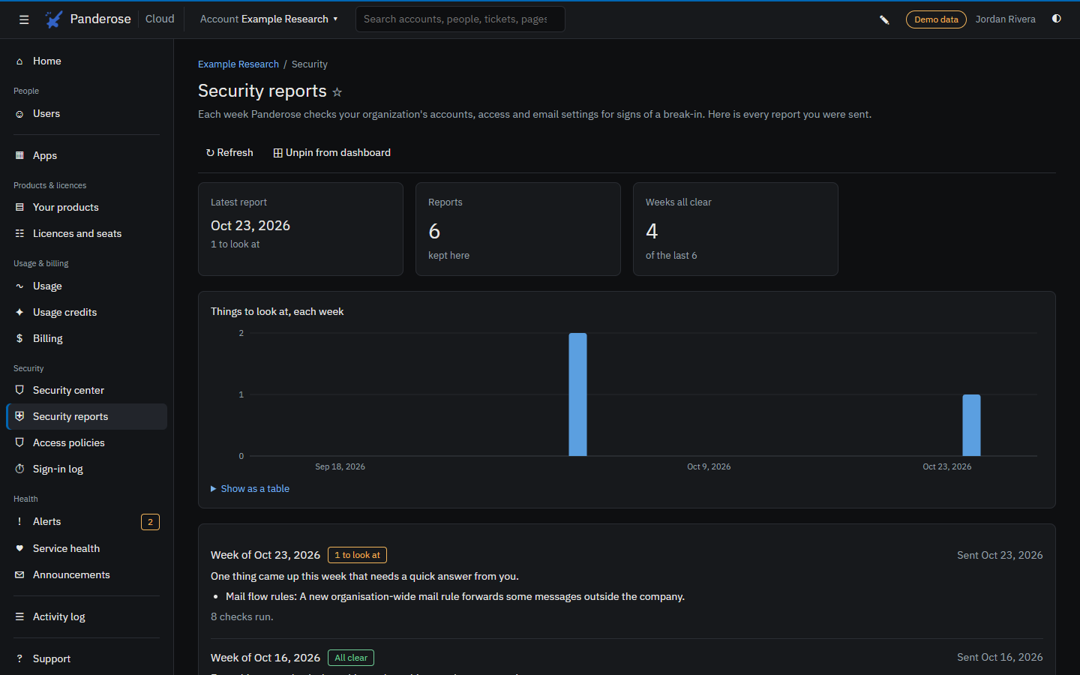This screenshot has width=1080, height=675.
Task: Go to Home in the sidebar
Action: point(87,61)
